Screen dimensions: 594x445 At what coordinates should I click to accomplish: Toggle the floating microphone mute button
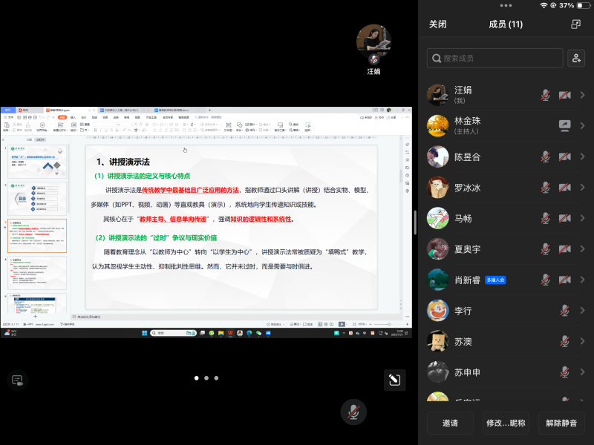pos(354,411)
